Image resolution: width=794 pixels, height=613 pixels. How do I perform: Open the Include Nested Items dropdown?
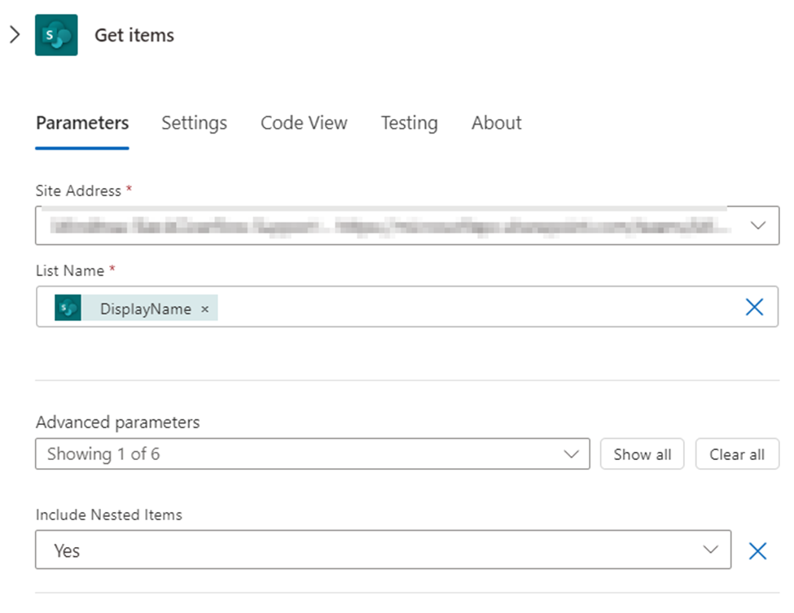[x=712, y=550]
